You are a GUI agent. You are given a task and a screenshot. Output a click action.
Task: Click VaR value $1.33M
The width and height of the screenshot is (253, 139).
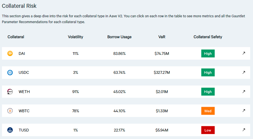162,111
